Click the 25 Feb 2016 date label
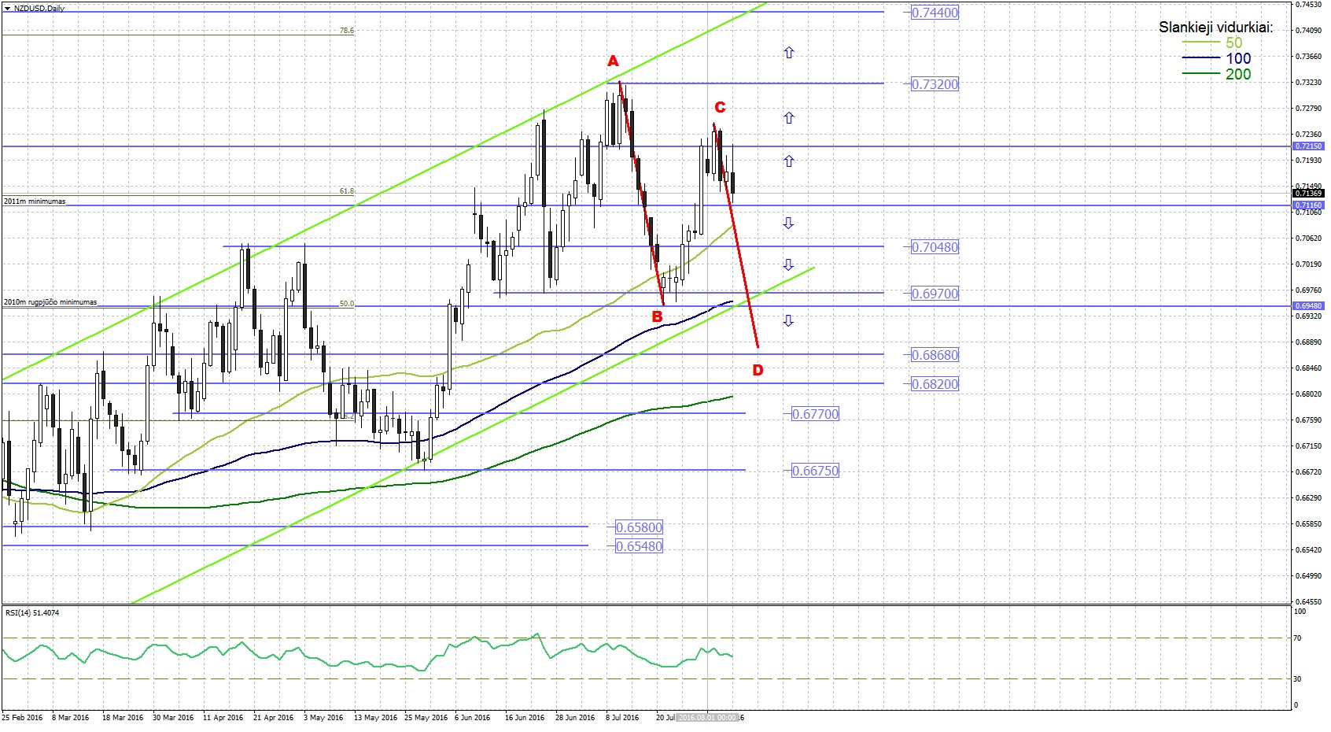This screenshot has height=732, width=1331. (23, 718)
